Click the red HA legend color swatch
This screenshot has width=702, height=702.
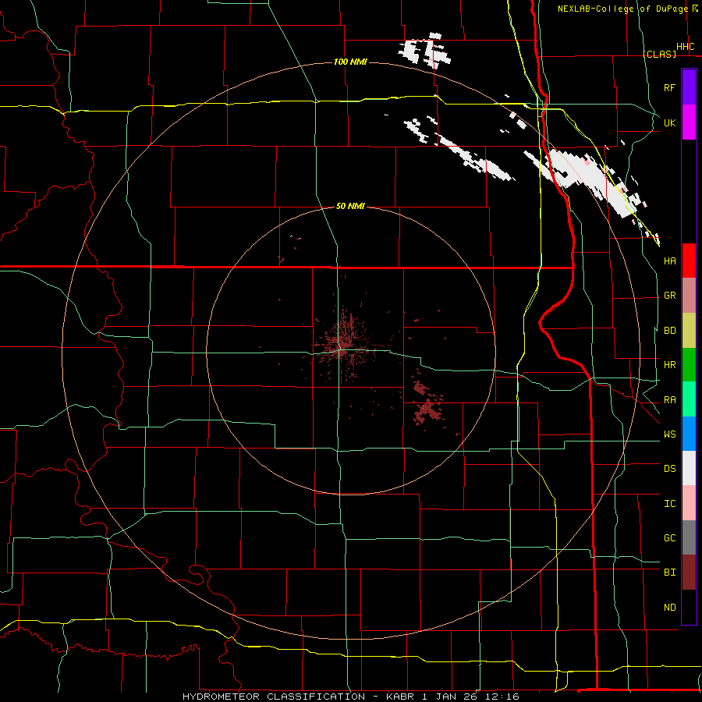[x=689, y=261]
